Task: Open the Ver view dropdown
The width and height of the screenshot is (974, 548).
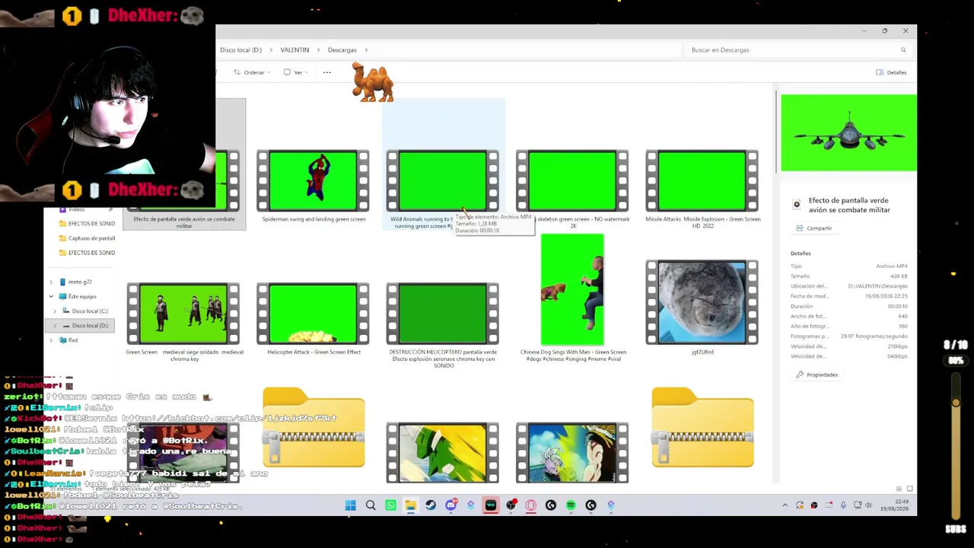Action: coord(295,72)
